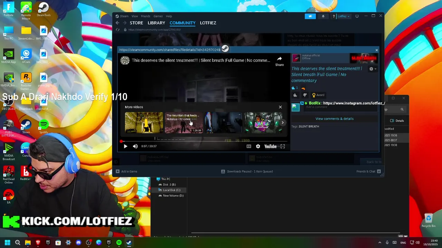Rate the video thumbs down
Screen dimensions: 442x248
coord(305,95)
